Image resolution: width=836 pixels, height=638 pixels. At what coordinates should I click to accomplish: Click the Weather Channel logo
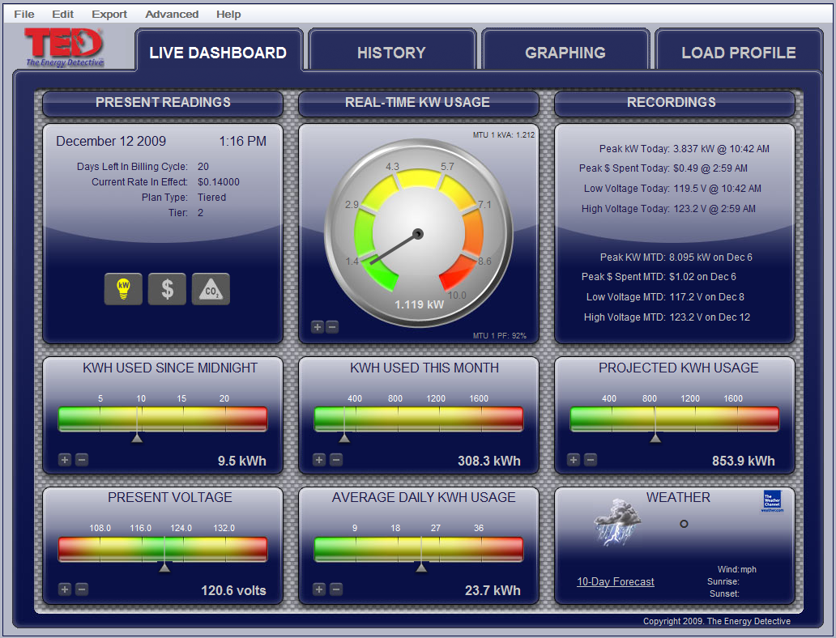[x=771, y=501]
